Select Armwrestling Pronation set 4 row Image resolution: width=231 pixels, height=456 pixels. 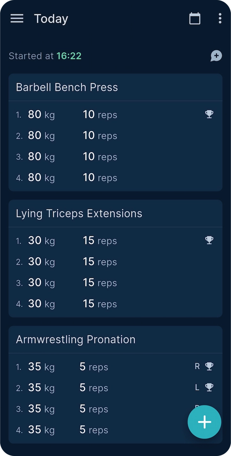[96, 430]
